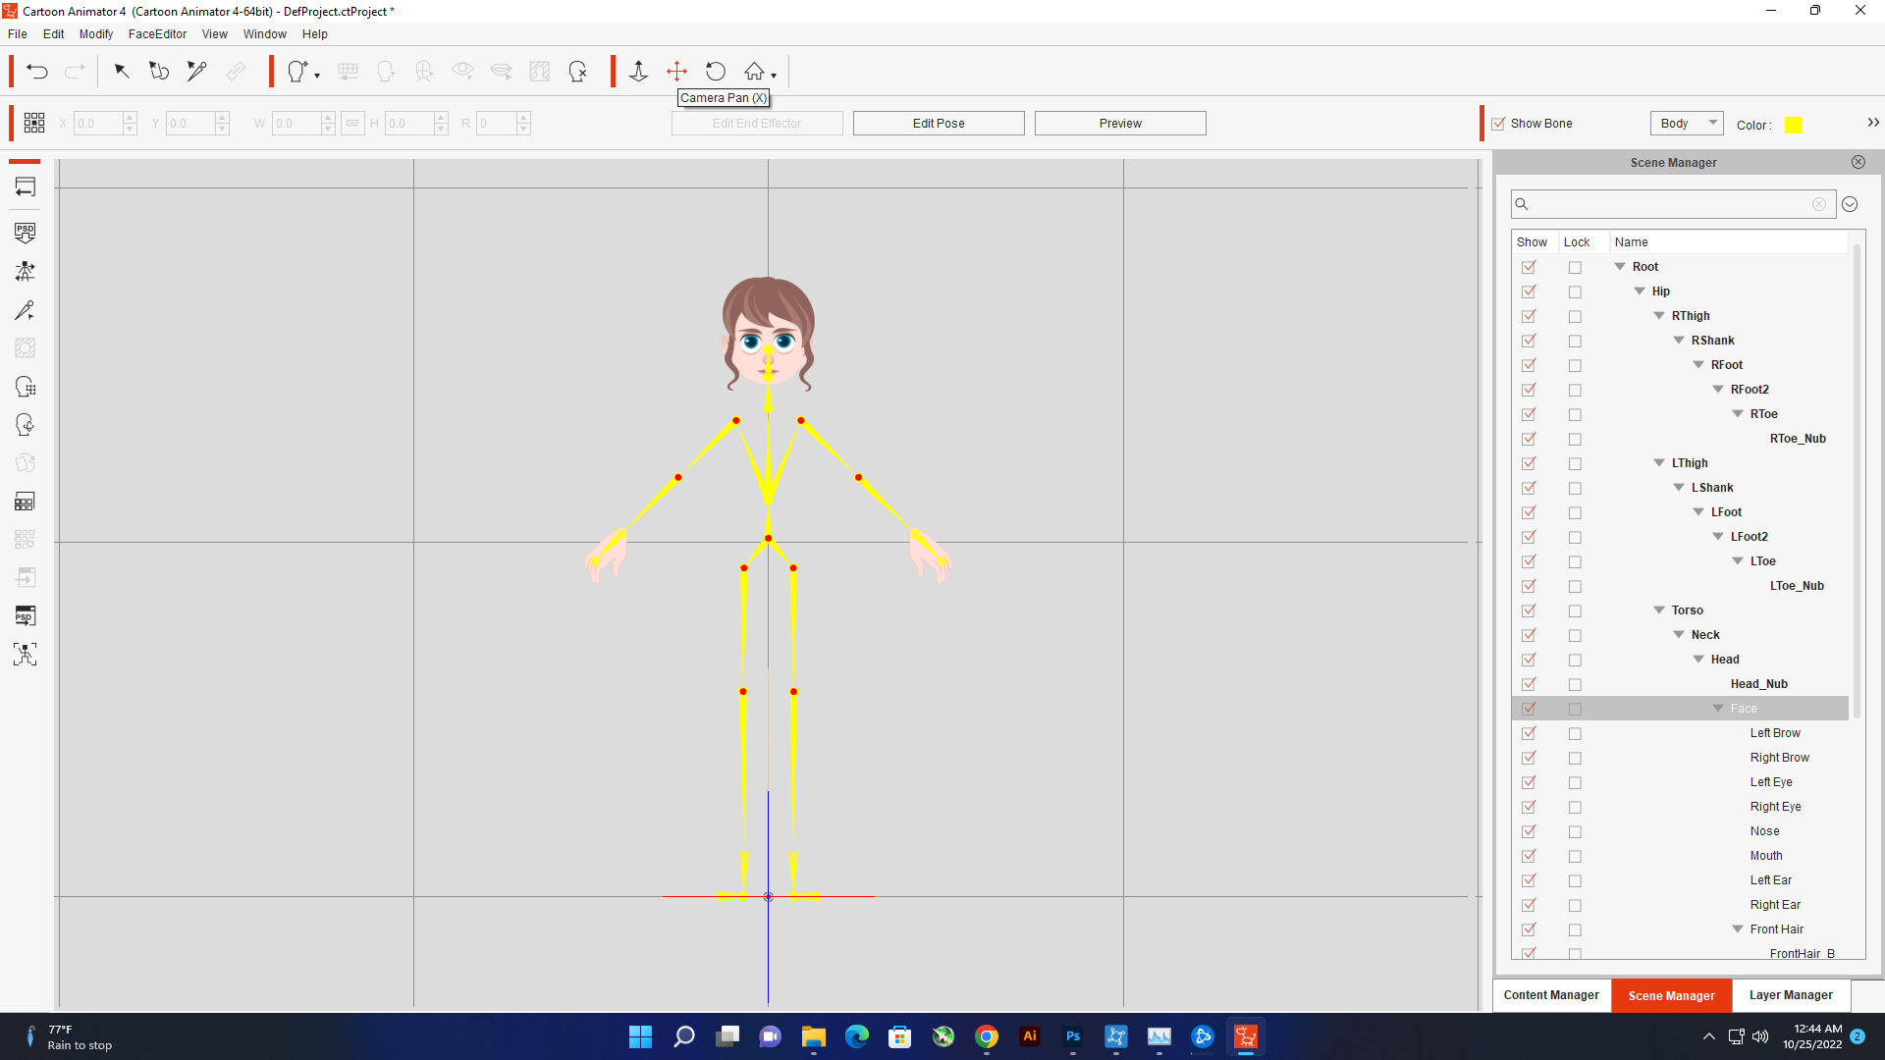Open the Modify menu

pyautogui.click(x=96, y=33)
